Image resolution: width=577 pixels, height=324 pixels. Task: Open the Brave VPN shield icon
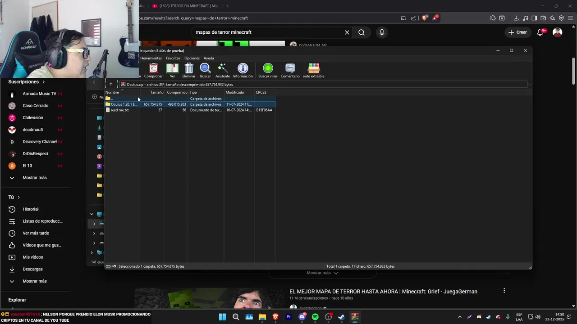[561, 18]
